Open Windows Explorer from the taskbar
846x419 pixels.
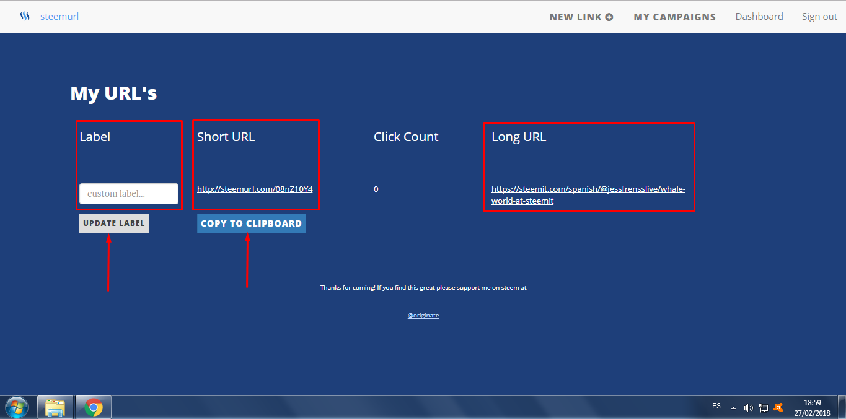coord(55,407)
